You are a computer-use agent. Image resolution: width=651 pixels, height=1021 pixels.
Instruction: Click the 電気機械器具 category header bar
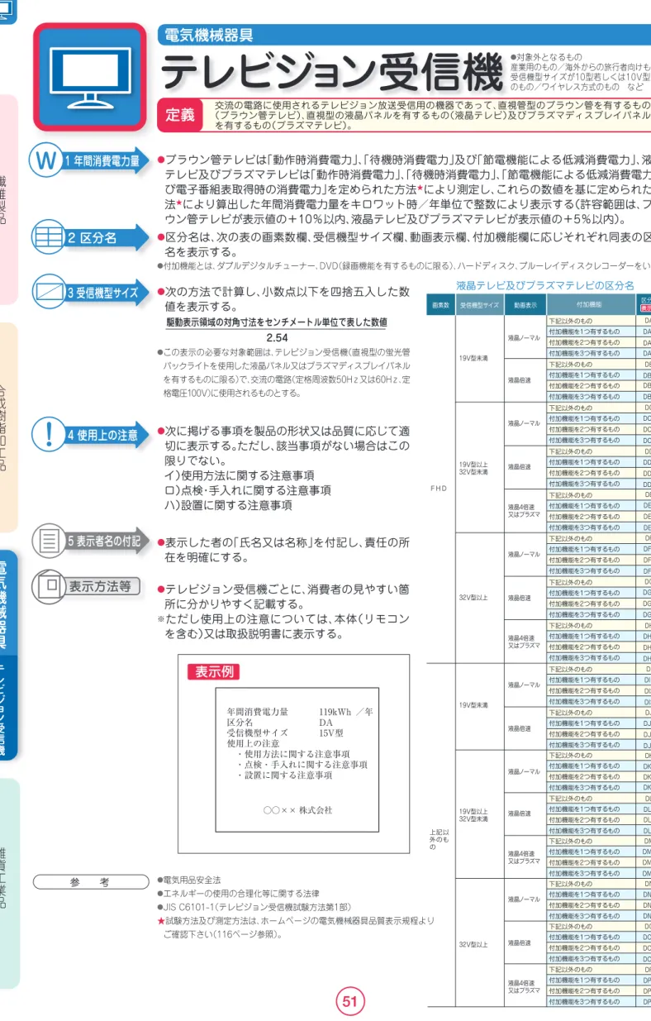(405, 35)
